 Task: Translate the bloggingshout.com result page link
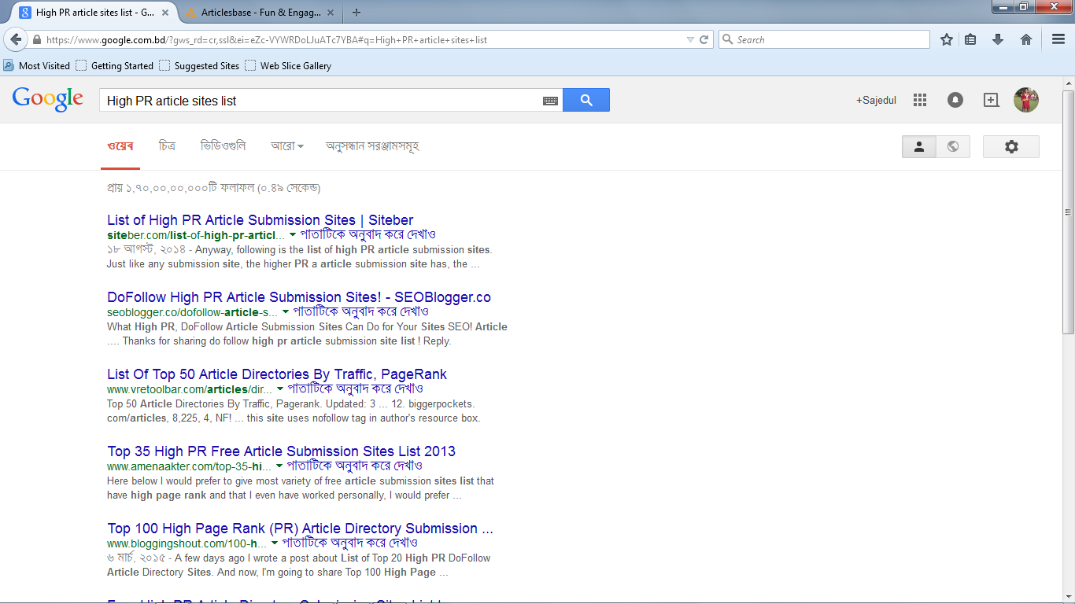click(350, 543)
